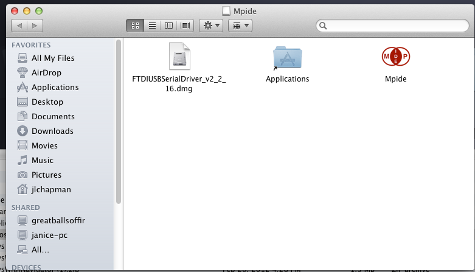Click the computer icon beside janice-pc
The image size is (475, 272).
coord(22,235)
